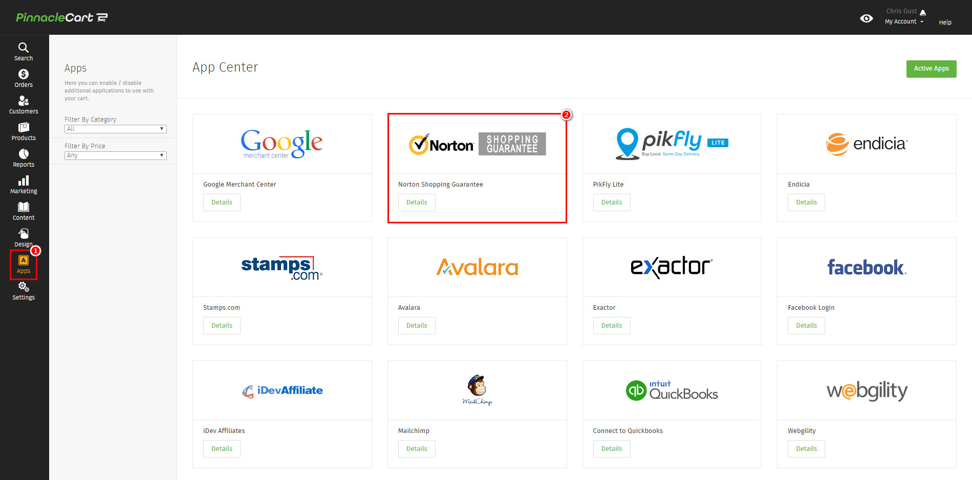Click the Endicia logo

click(x=867, y=144)
